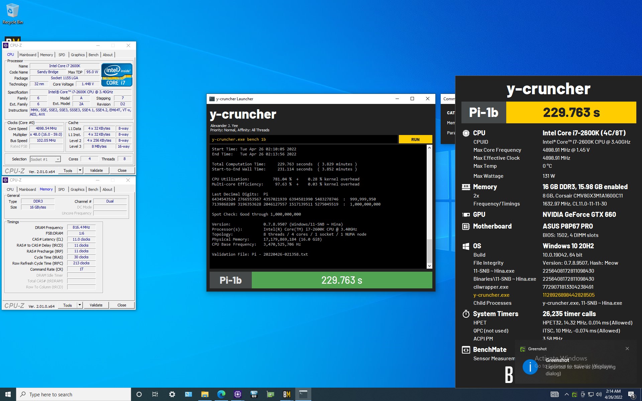Viewport: 642px width, 401px height.
Task: Open the network icon in system tray
Action: pyautogui.click(x=591, y=394)
